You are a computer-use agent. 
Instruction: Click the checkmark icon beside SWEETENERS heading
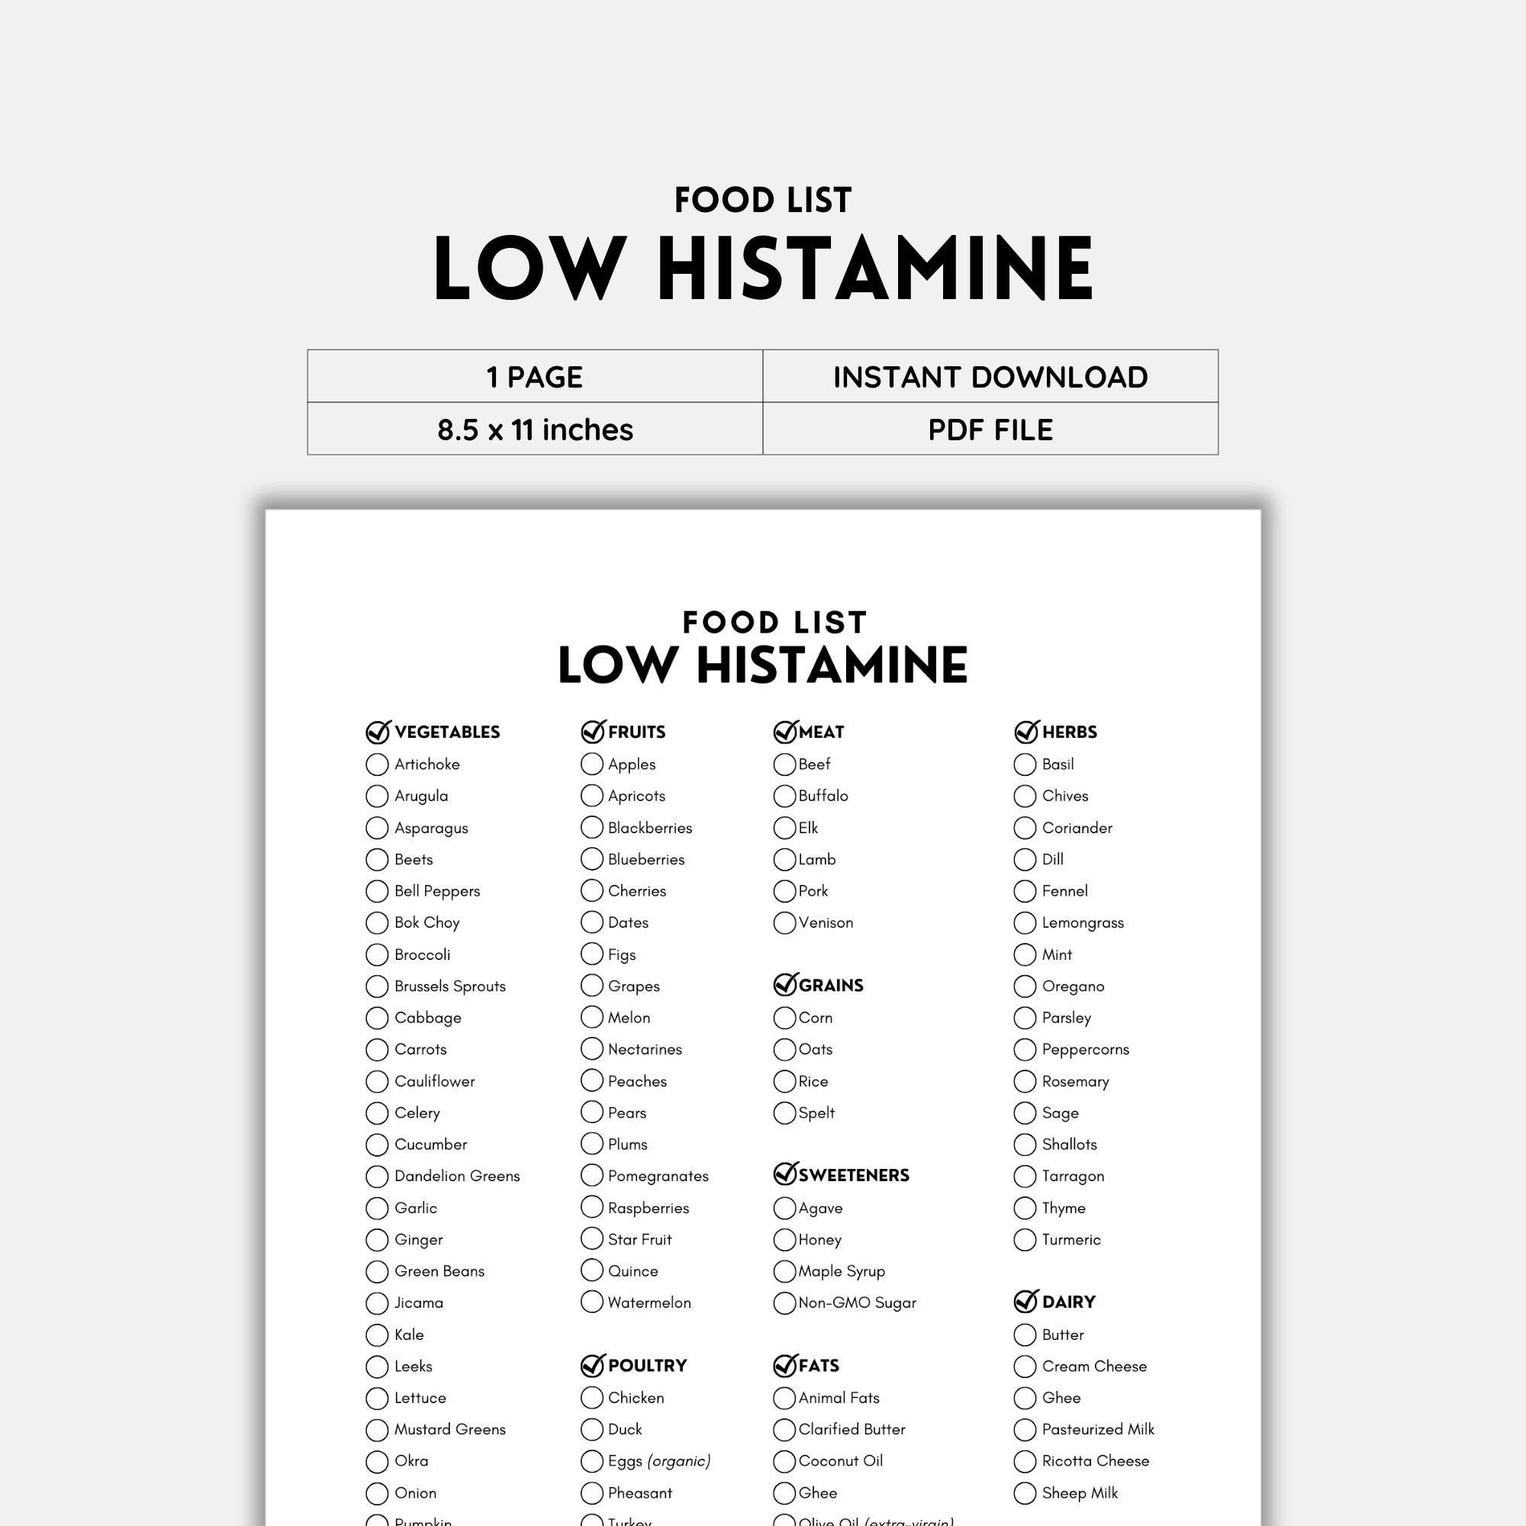pos(785,1174)
